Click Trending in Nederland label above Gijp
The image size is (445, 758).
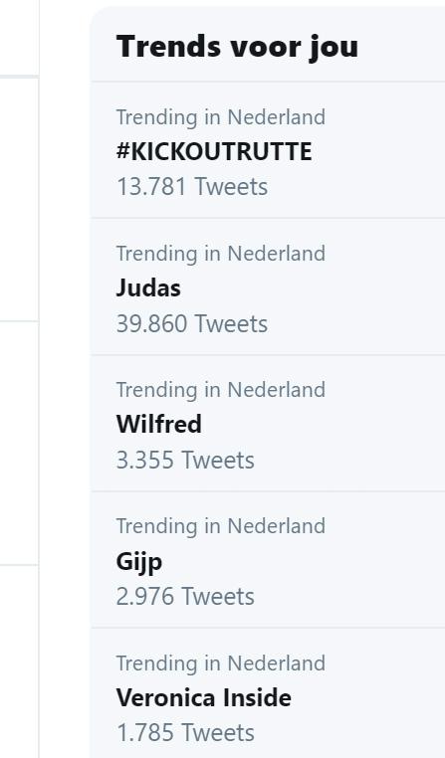click(221, 526)
